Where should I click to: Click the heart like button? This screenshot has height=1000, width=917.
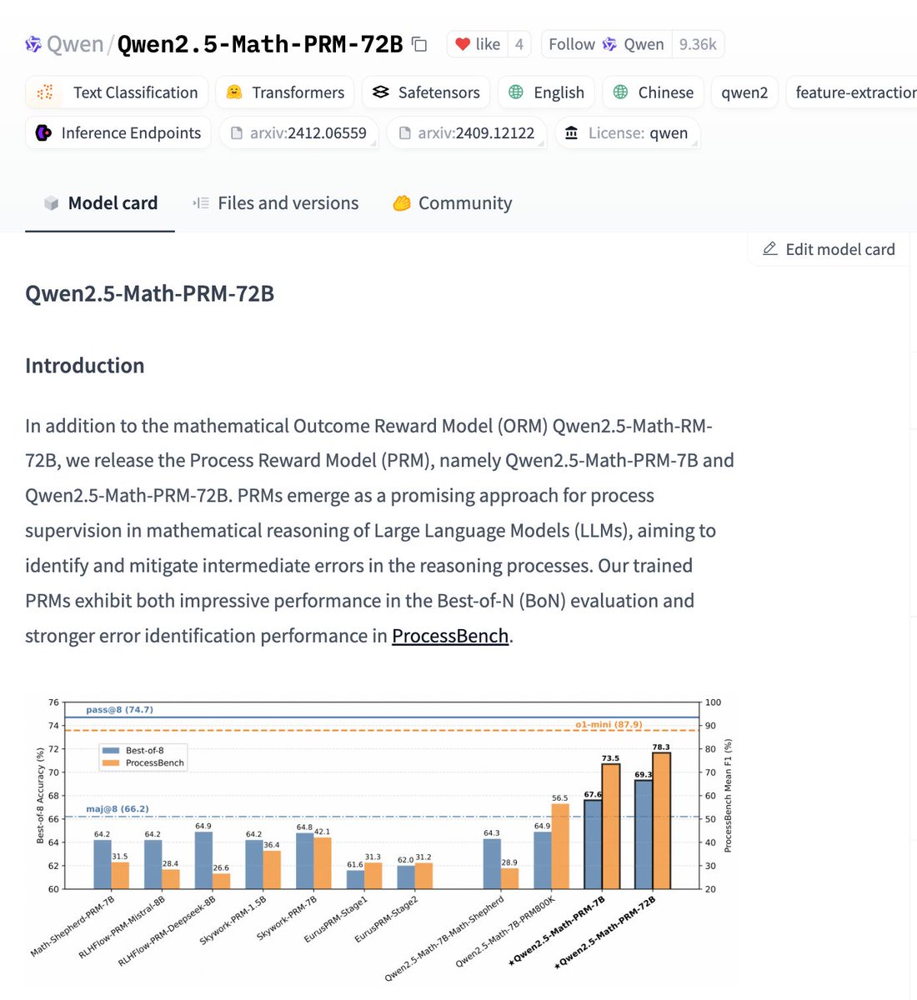479,44
